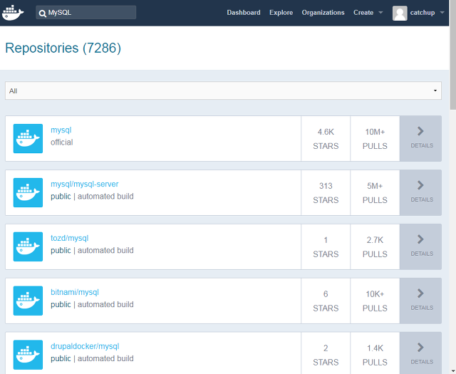Open the mysql repository link

coord(61,130)
